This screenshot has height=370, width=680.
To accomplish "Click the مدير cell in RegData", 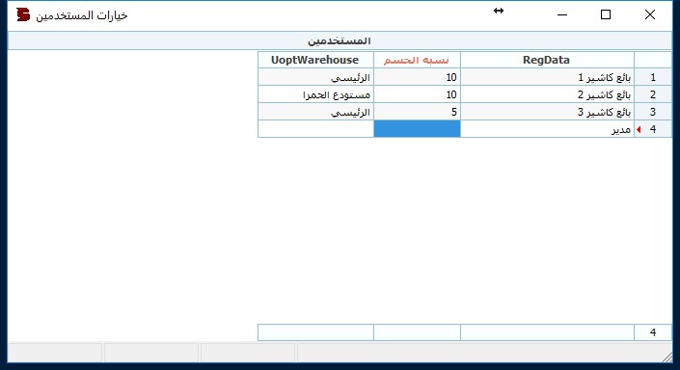I will pos(547,129).
